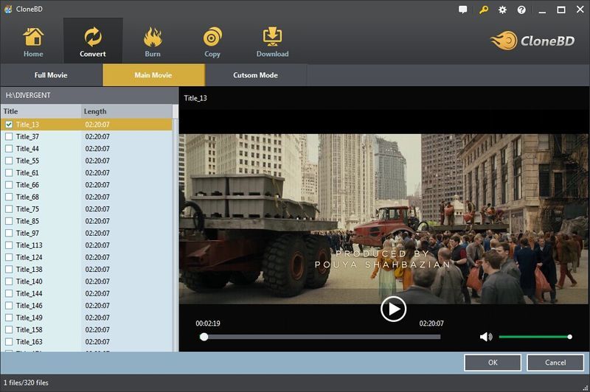Image resolution: width=590 pixels, height=392 pixels.
Task: Play the Title_13 preview video
Action: 393,309
